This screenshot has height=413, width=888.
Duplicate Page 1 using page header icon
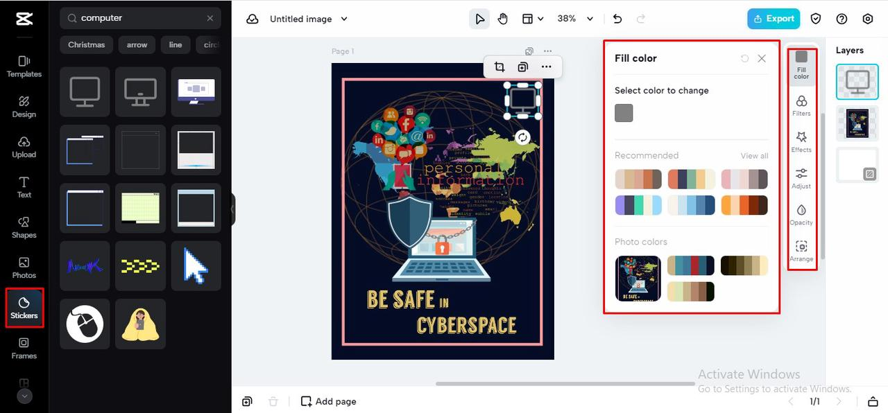coord(529,51)
